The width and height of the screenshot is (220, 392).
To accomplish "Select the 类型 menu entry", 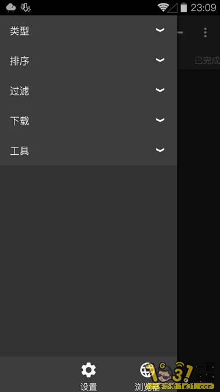I will click(89, 31).
